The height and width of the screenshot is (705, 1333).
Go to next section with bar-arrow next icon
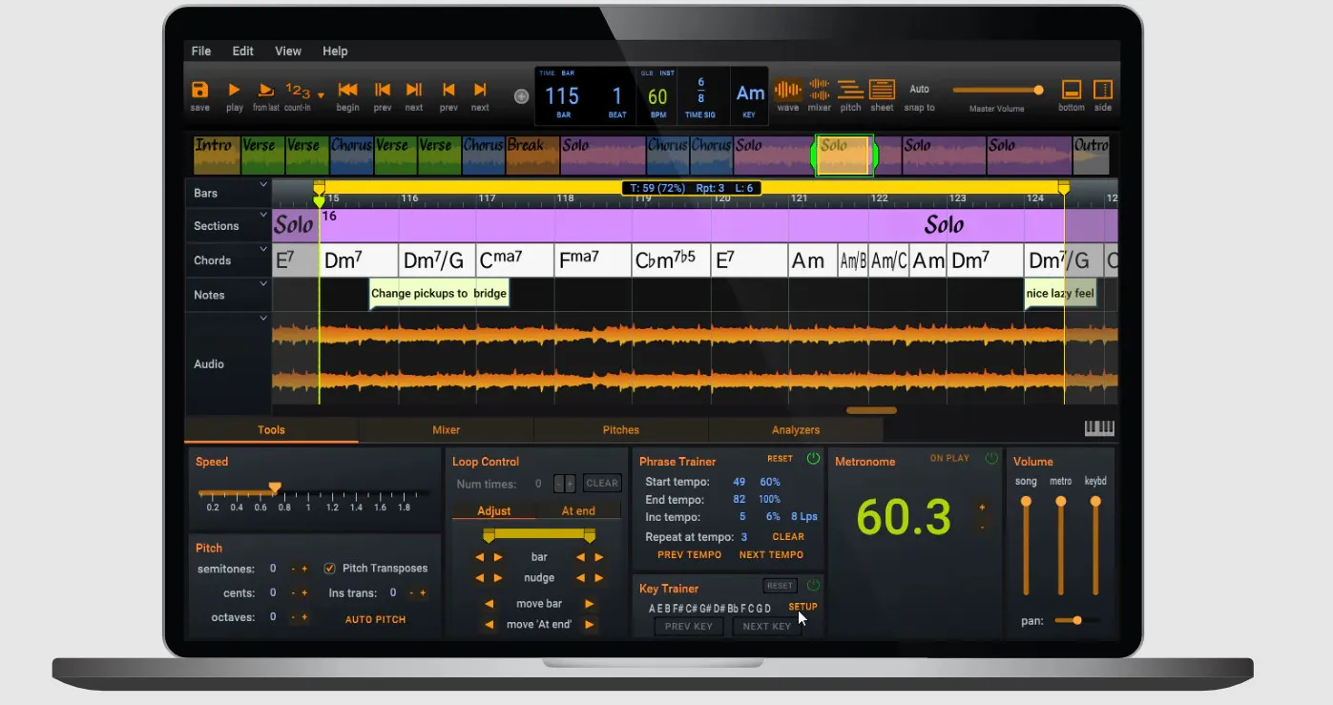point(414,90)
